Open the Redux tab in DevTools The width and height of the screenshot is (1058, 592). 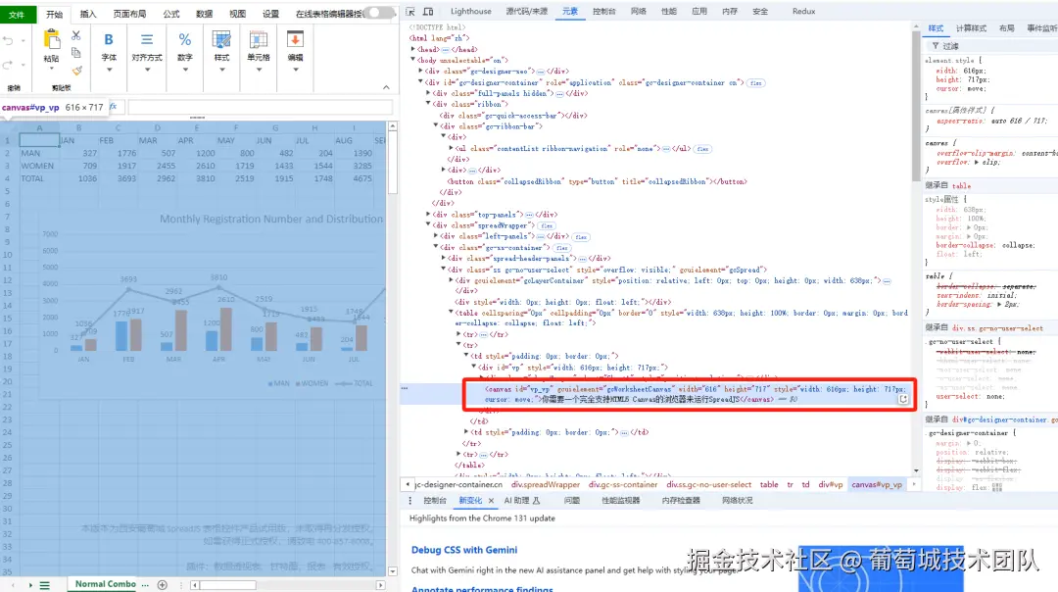point(803,12)
